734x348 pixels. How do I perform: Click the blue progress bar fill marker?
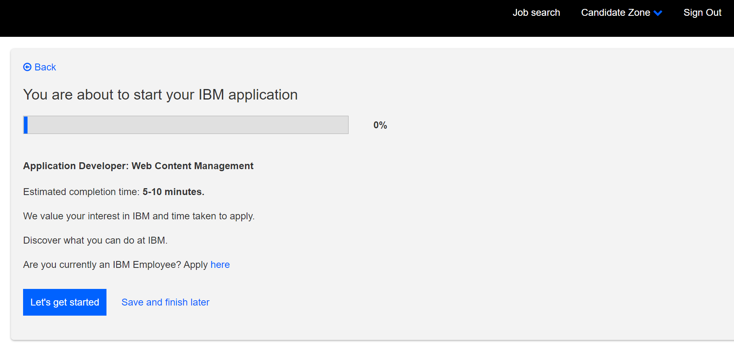pyautogui.click(x=26, y=125)
